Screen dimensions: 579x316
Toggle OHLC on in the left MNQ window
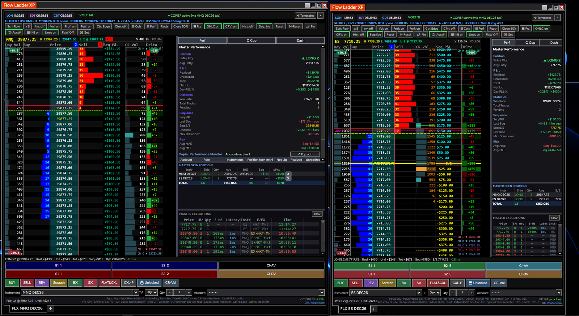(x=213, y=26)
